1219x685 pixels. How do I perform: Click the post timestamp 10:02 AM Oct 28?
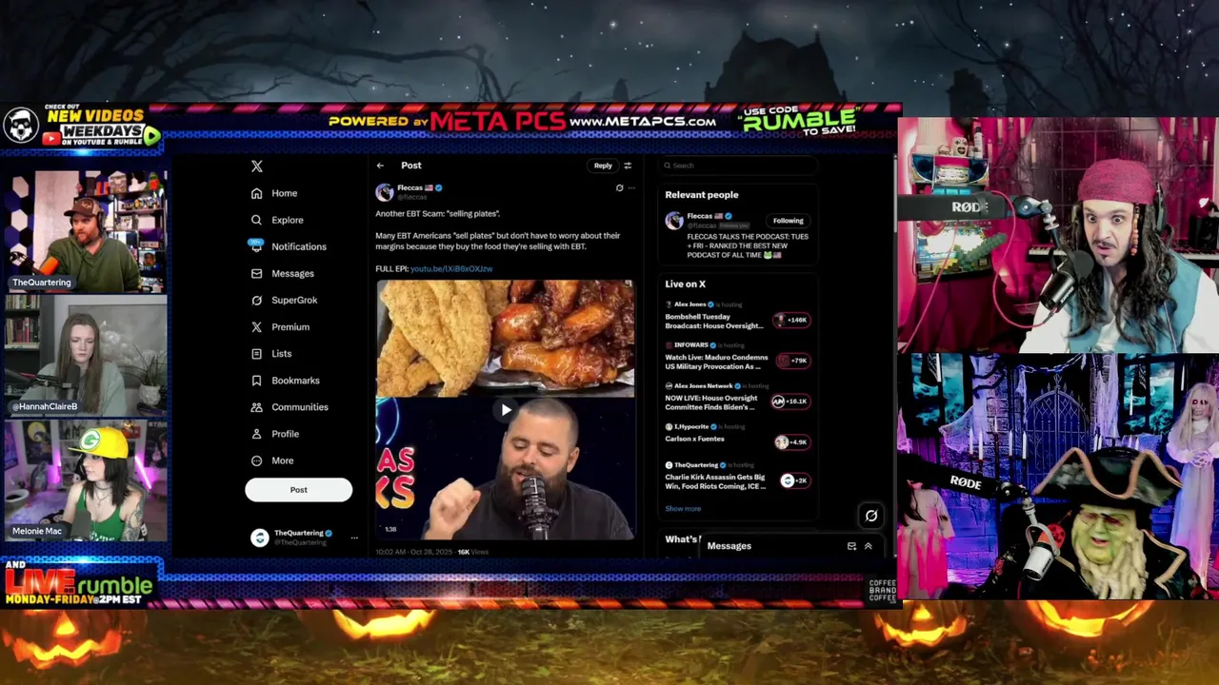[x=413, y=552]
